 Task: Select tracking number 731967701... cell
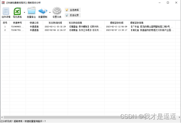18,30
